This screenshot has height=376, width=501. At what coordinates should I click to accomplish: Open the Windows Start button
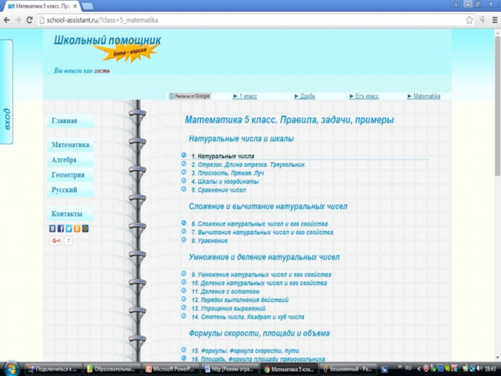11,368
